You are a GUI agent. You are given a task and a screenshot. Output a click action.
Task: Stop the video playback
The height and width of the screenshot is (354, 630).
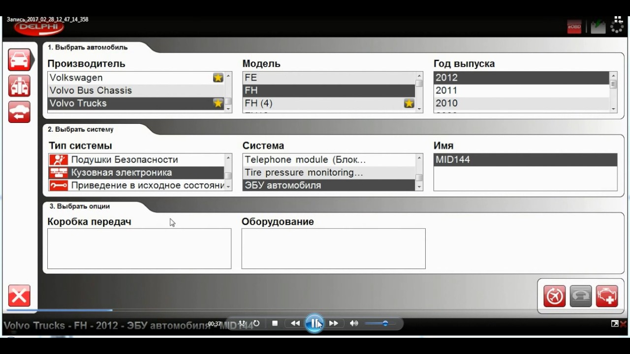[275, 324]
